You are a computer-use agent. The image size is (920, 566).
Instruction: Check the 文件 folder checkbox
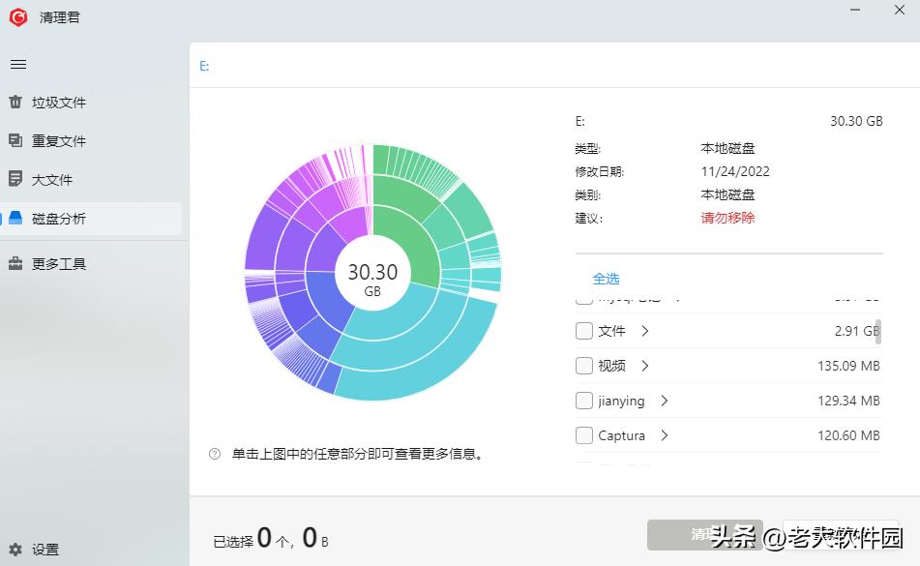584,331
